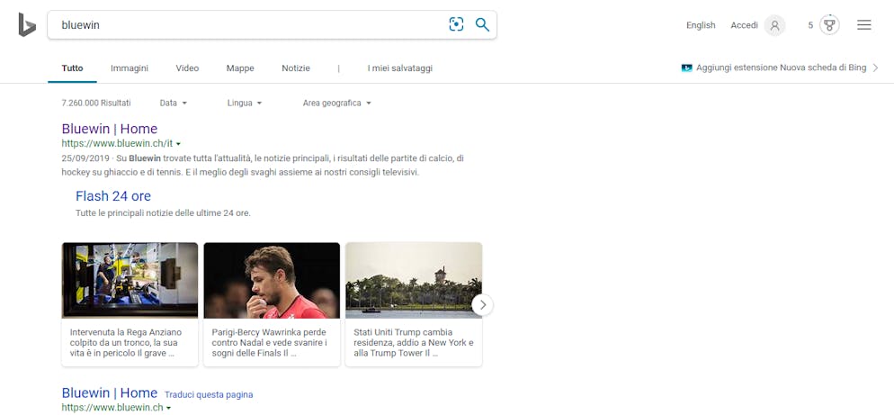Open the first Bluewin | Home result

(x=110, y=129)
